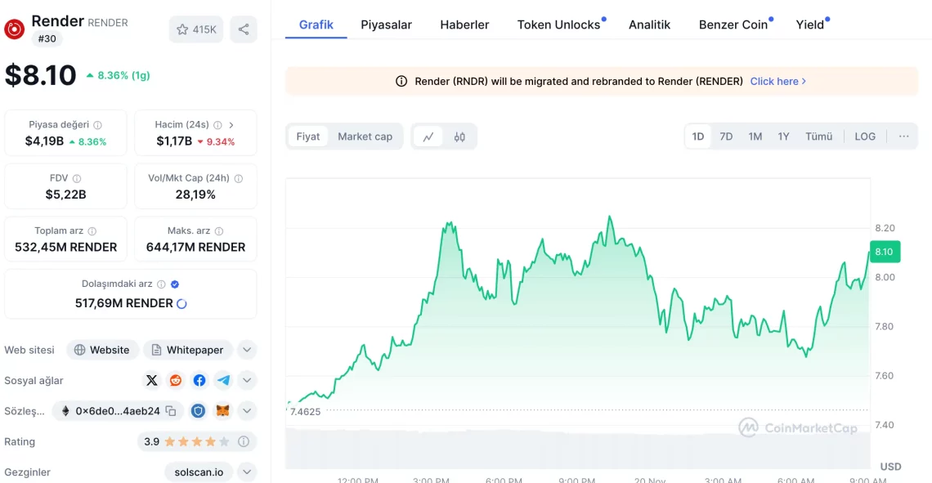Enable LOG scale on the chart
932x483 pixels.
coord(864,136)
